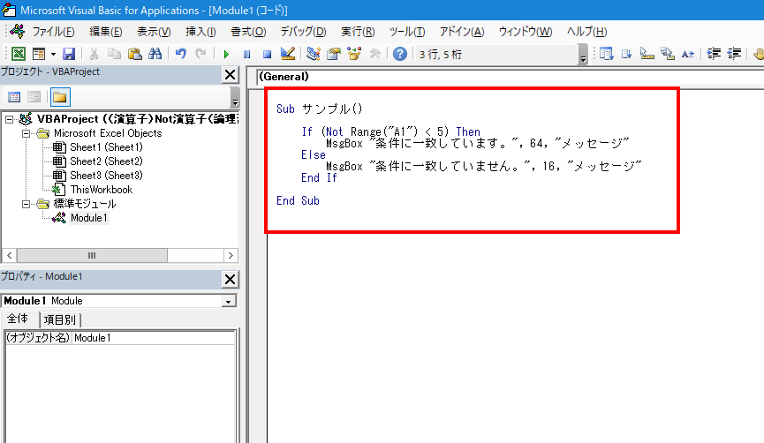Open the 表示(V) menu
This screenshot has height=443, width=764.
(x=154, y=32)
